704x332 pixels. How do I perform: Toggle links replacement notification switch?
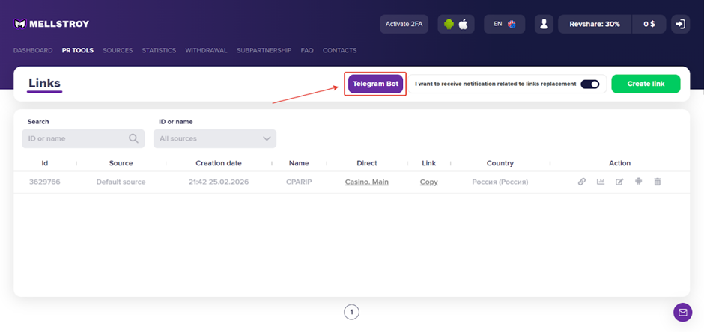point(590,84)
